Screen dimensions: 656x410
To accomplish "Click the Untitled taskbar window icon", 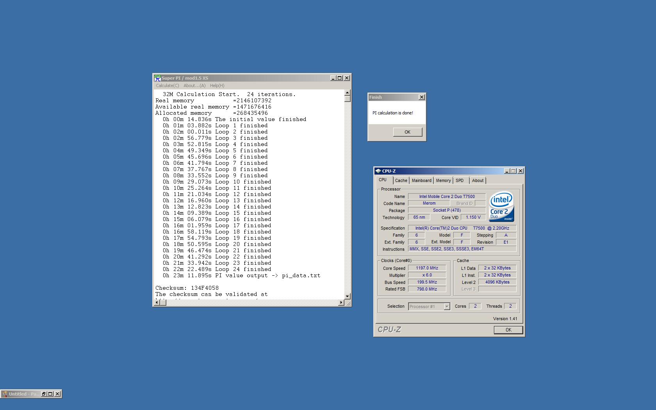I will pos(5,394).
